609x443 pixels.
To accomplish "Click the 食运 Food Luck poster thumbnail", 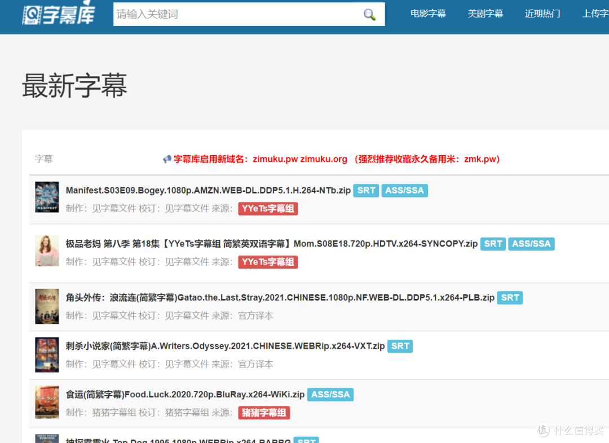I will (x=47, y=402).
